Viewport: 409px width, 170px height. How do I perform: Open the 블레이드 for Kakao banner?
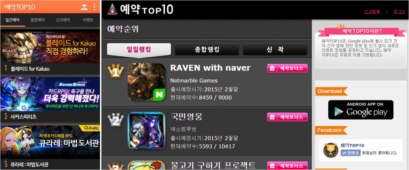50,46
